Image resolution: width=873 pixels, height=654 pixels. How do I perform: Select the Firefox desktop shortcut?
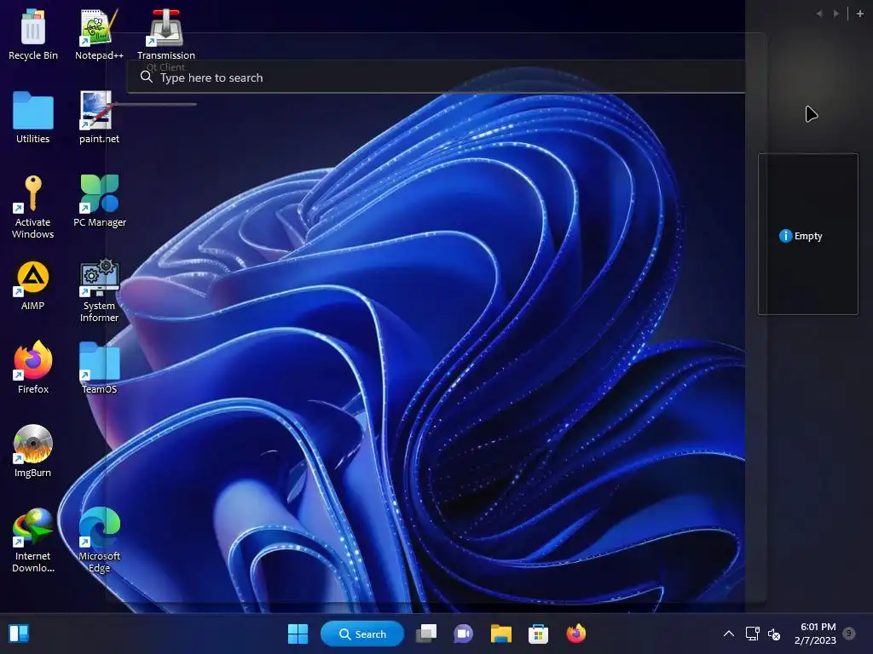click(x=33, y=368)
